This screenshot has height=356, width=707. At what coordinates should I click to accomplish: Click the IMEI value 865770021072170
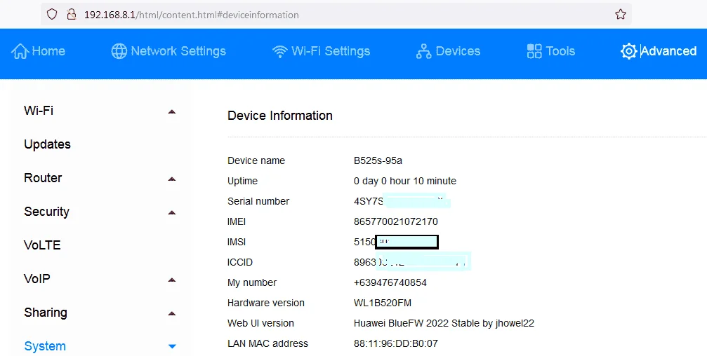point(396,221)
